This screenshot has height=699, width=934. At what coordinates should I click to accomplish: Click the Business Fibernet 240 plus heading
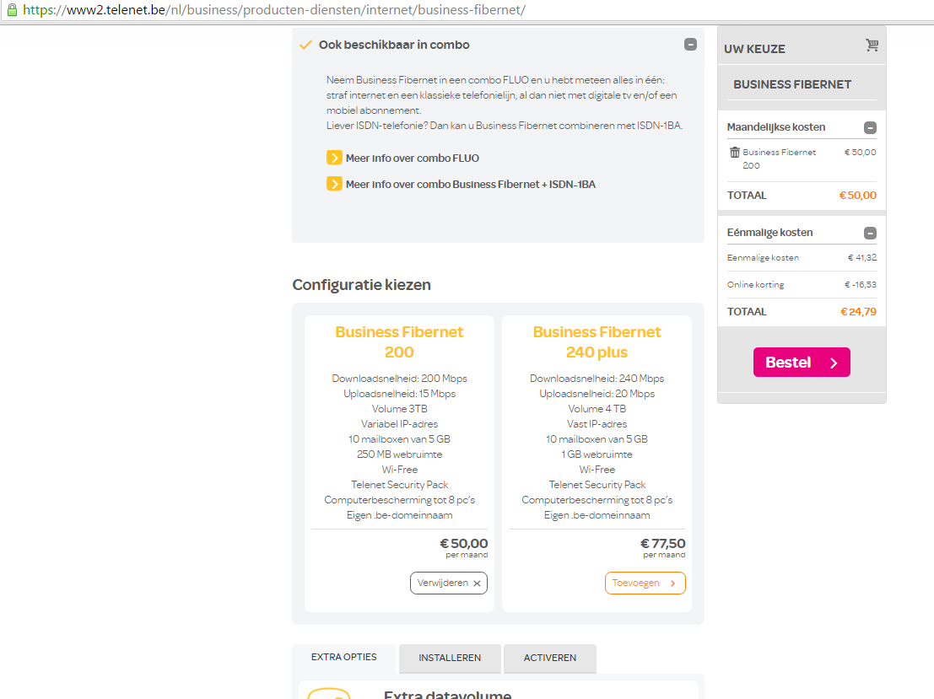coord(597,341)
